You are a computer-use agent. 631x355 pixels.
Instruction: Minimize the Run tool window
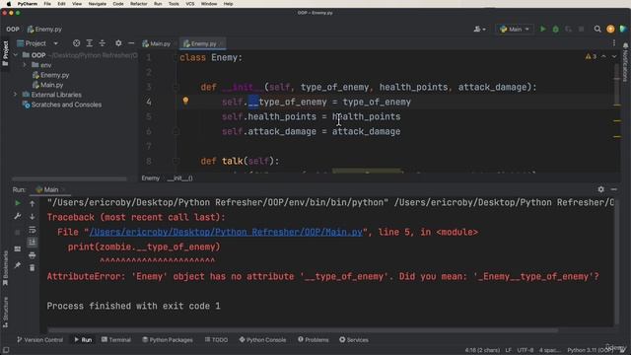613,189
